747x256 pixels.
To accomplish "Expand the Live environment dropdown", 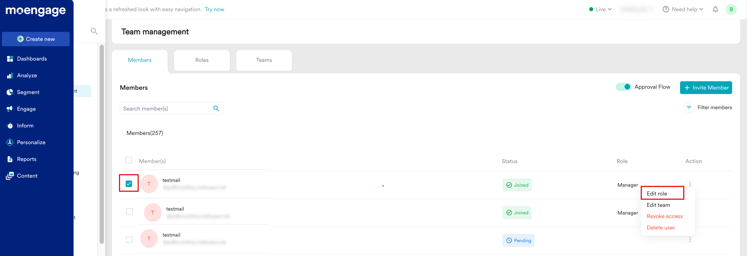I will [x=600, y=10].
